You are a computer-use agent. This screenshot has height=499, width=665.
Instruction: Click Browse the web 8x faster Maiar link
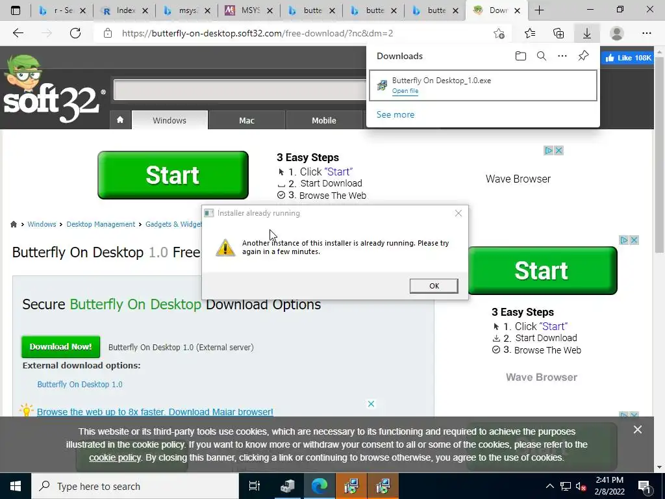coord(155,411)
